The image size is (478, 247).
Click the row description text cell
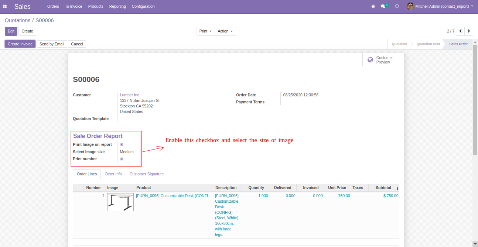[227, 215]
